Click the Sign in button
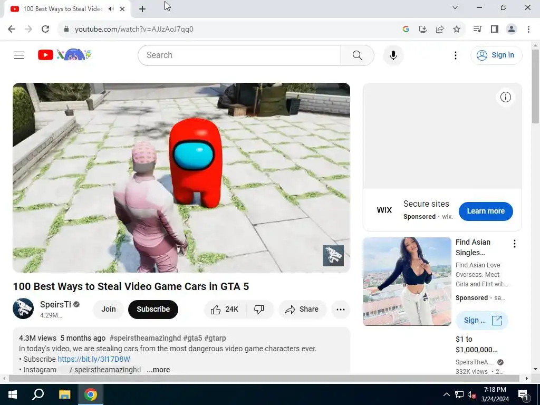This screenshot has height=405, width=540. point(496,55)
